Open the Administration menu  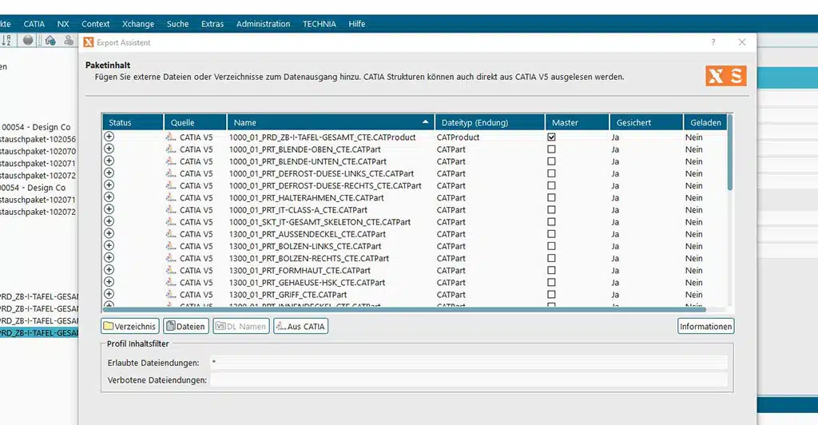[x=263, y=24]
